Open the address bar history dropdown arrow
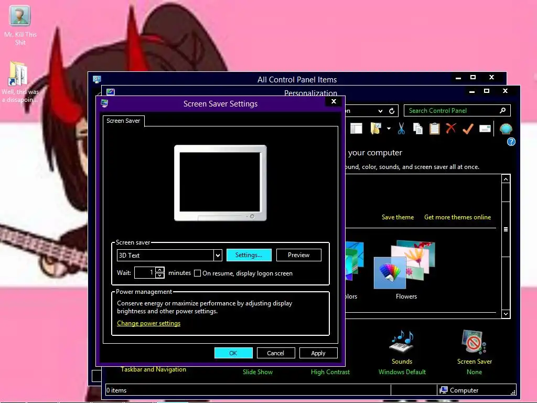The image size is (537, 403). [380, 111]
